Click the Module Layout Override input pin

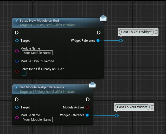coord(17,61)
